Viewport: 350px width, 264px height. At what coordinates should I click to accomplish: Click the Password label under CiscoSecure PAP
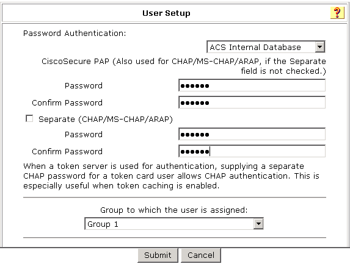84,86
